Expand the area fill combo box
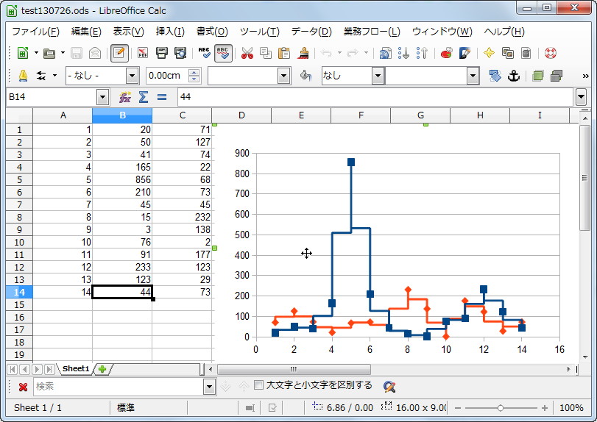 point(473,76)
